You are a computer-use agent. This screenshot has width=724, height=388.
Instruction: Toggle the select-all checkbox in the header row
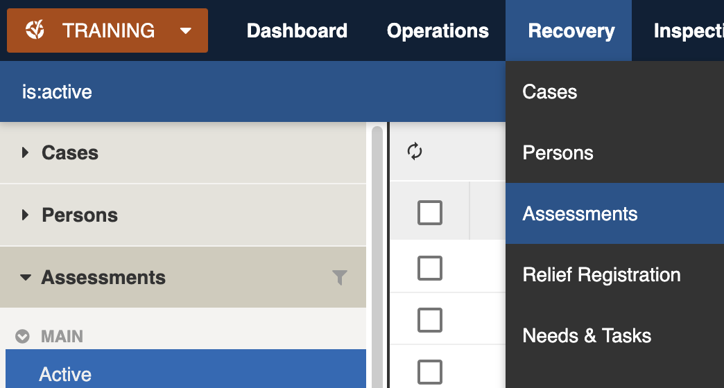tap(430, 212)
